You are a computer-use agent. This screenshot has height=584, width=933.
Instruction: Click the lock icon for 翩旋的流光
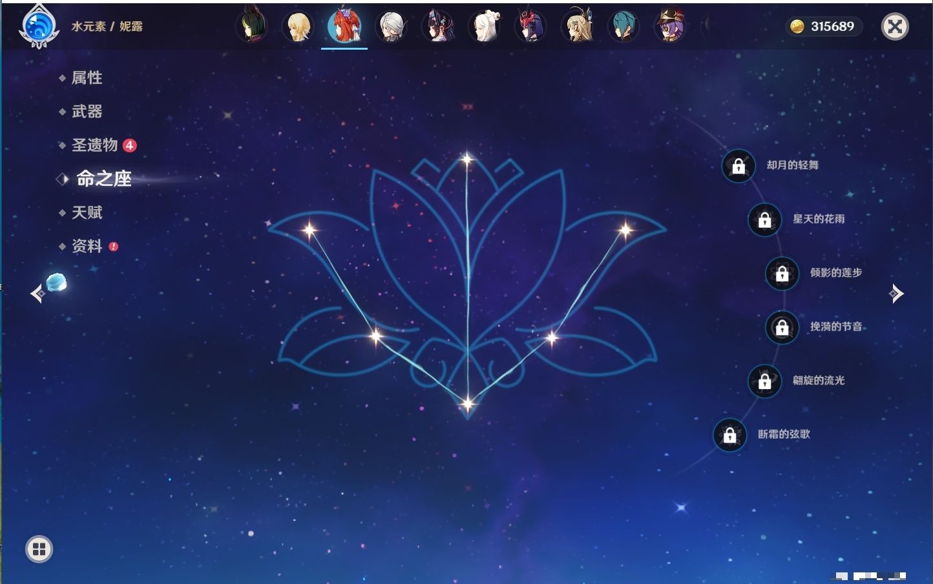tap(764, 381)
